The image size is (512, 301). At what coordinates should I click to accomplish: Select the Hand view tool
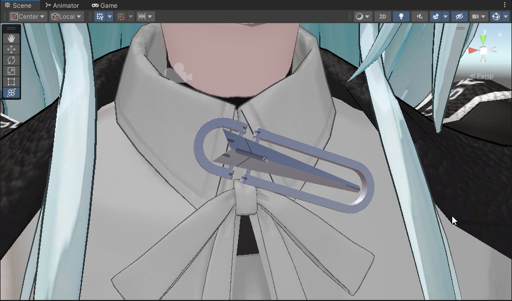coord(11,39)
